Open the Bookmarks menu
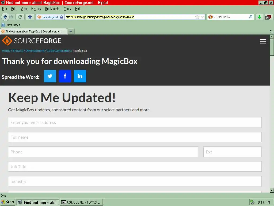Screen dimensions: 274x206 point(52,9)
